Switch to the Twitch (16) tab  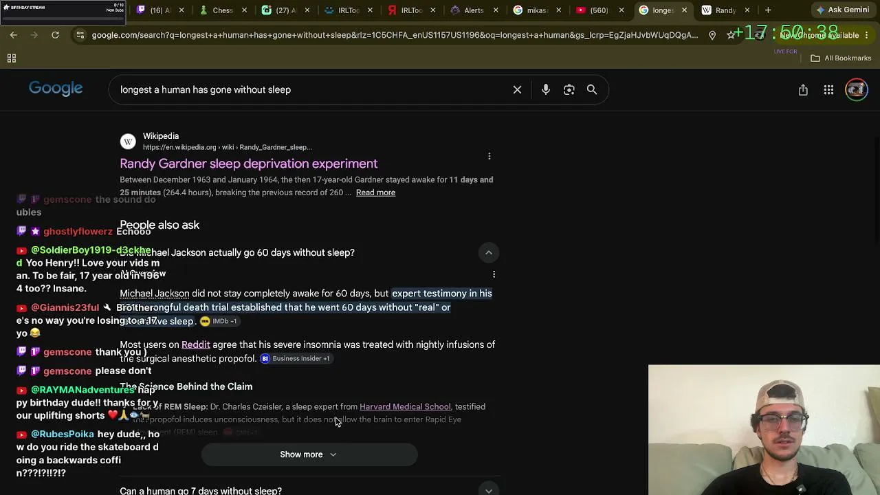pos(155,10)
